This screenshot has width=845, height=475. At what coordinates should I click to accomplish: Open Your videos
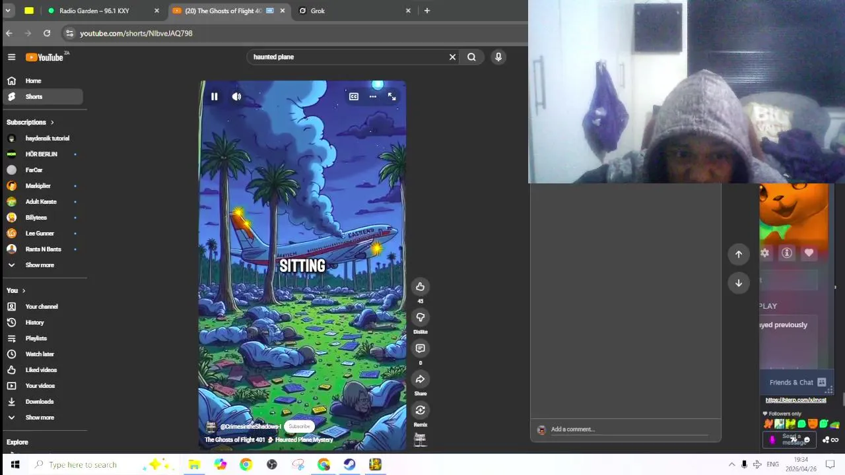(x=42, y=386)
